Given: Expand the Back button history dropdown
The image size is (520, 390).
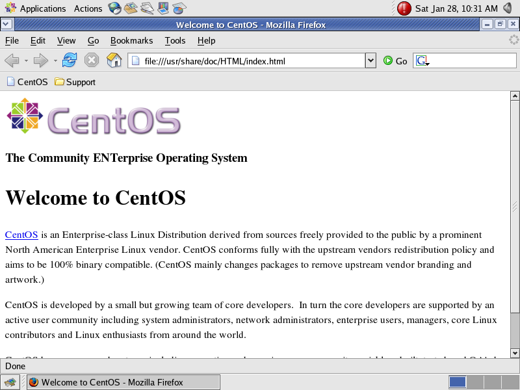Looking at the screenshot, I should (26, 61).
